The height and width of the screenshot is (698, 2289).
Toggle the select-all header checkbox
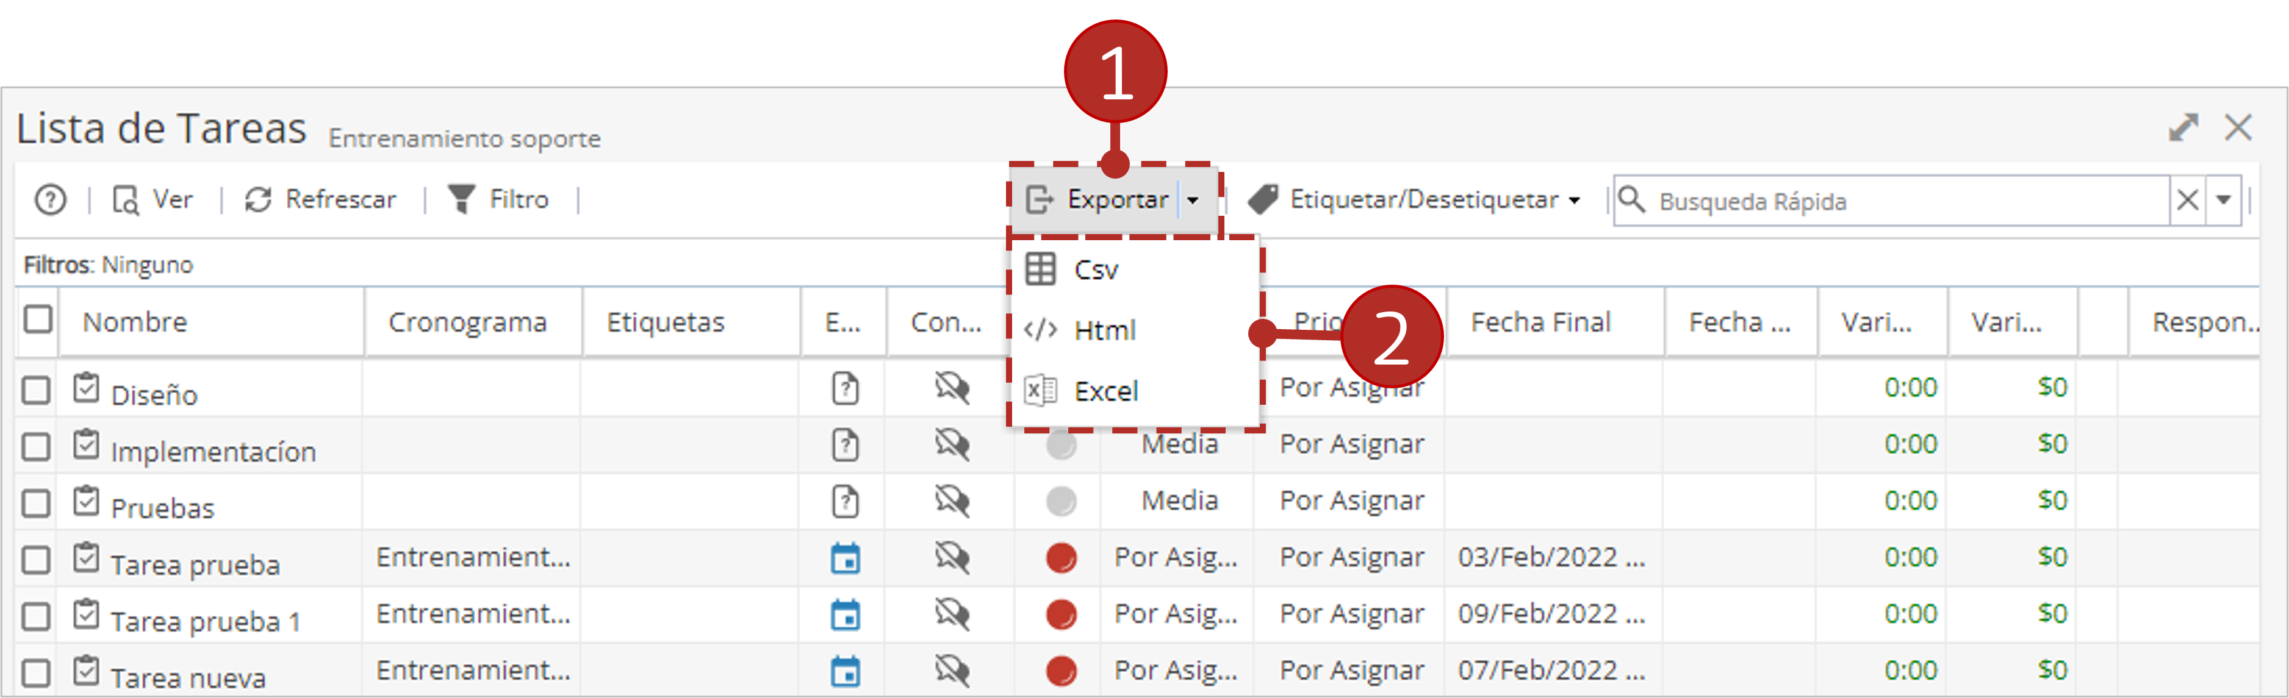[x=38, y=319]
